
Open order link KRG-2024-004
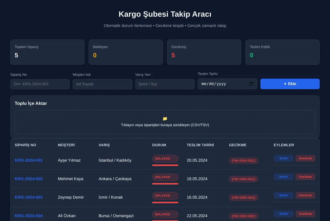pos(29,216)
